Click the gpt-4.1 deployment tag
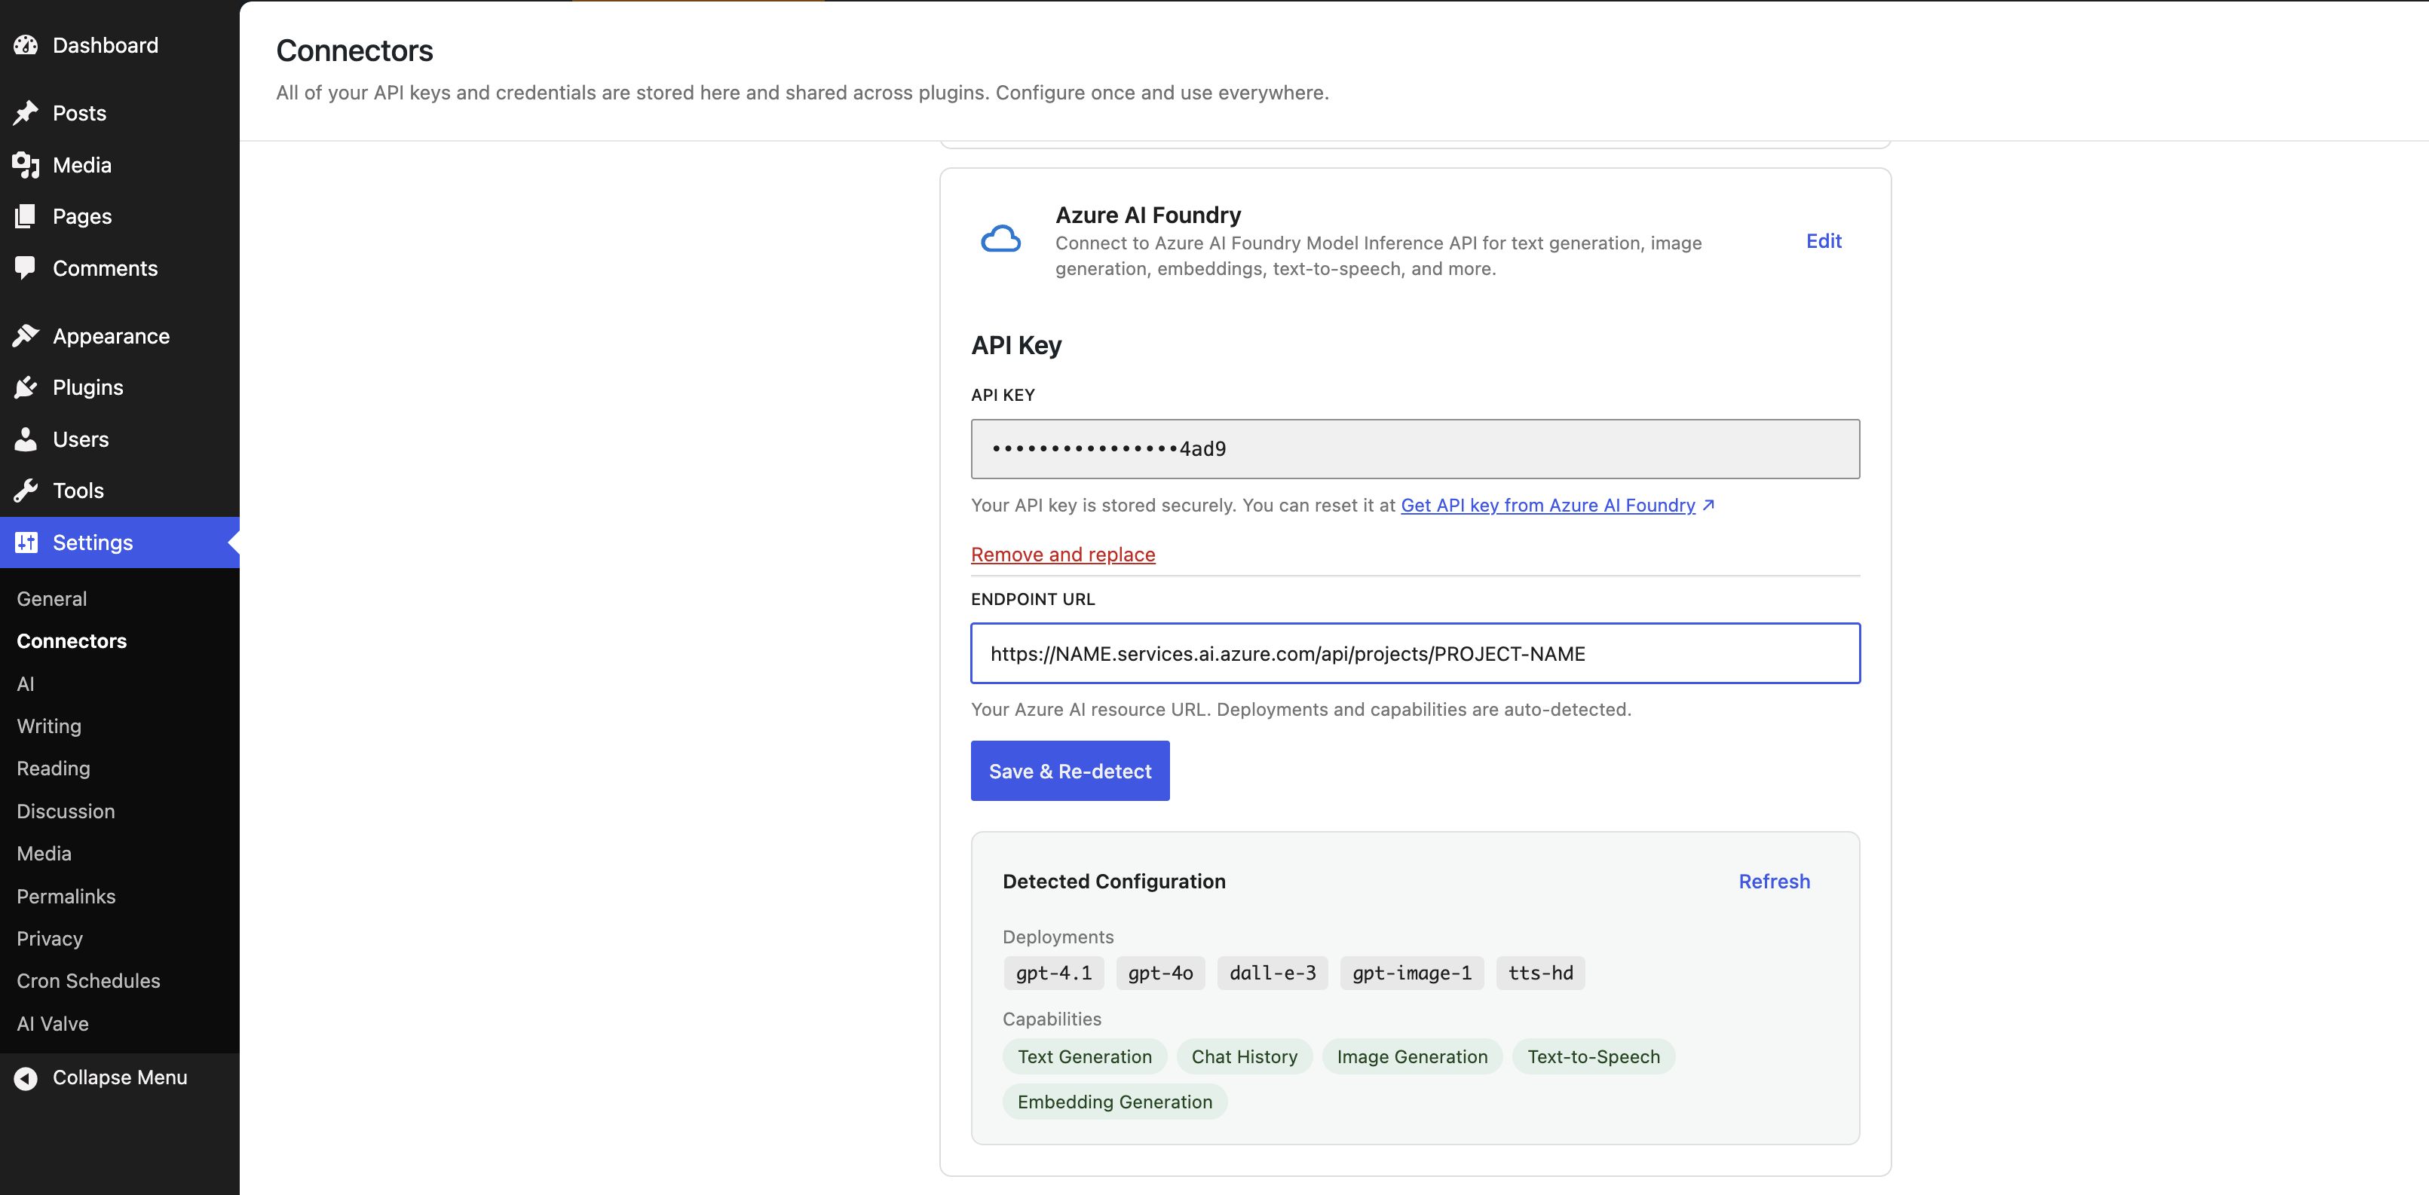Screen dimensions: 2429x1195 coord(1053,973)
